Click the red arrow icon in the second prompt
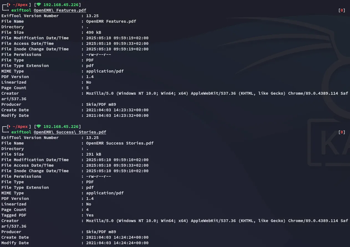The height and width of the screenshot is (247, 350). tap(9, 127)
